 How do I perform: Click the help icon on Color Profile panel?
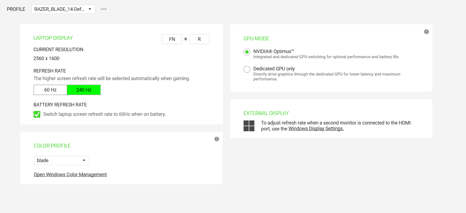(216, 139)
